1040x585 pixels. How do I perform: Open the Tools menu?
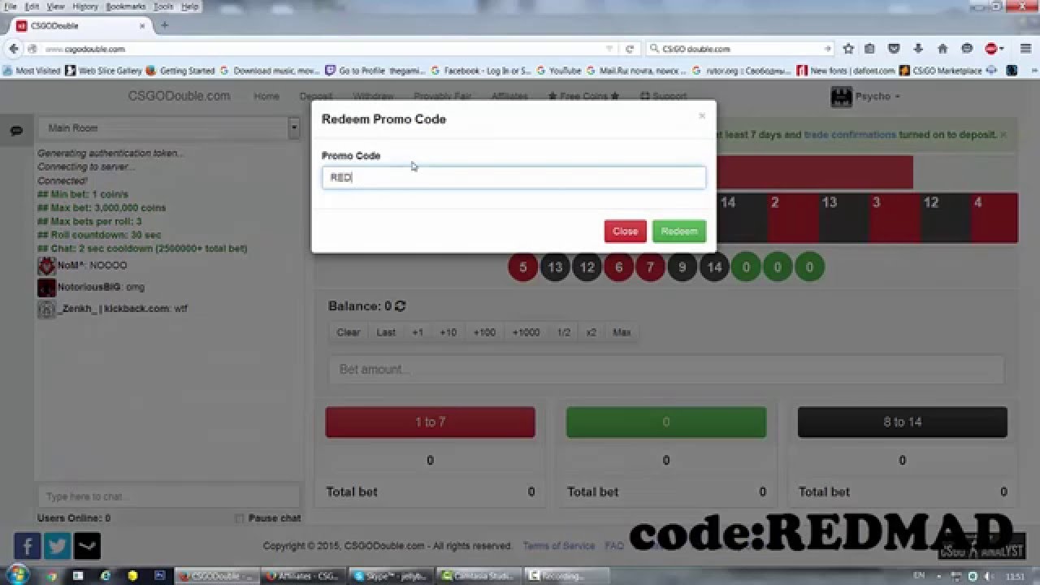pyautogui.click(x=163, y=6)
